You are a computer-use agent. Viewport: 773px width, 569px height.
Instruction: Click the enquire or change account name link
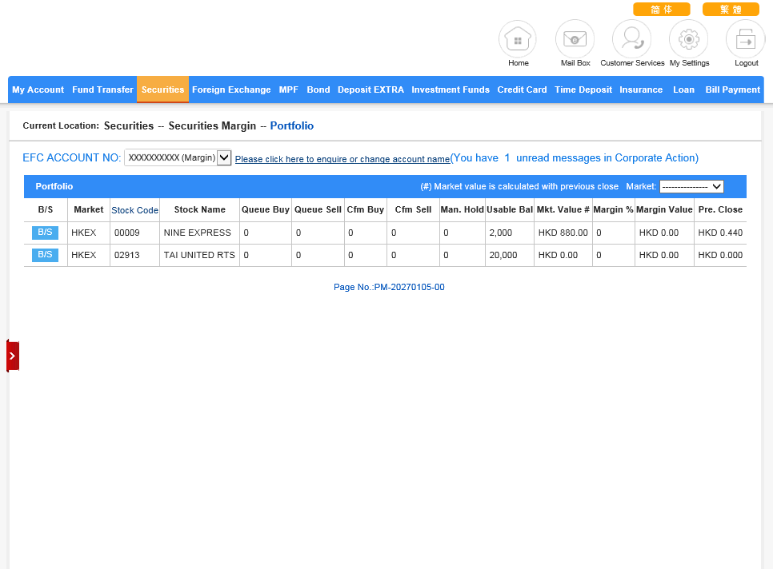pos(342,159)
